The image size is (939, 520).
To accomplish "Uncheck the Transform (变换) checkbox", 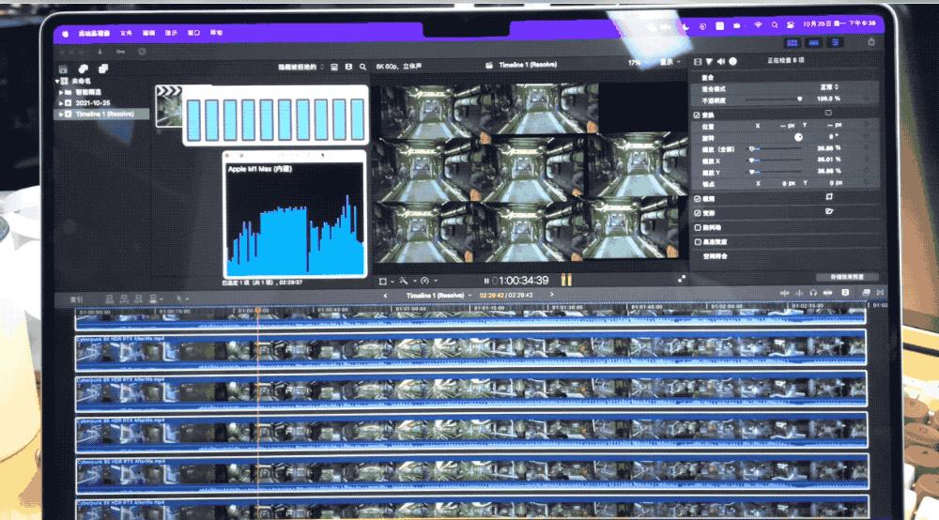I will point(697,115).
